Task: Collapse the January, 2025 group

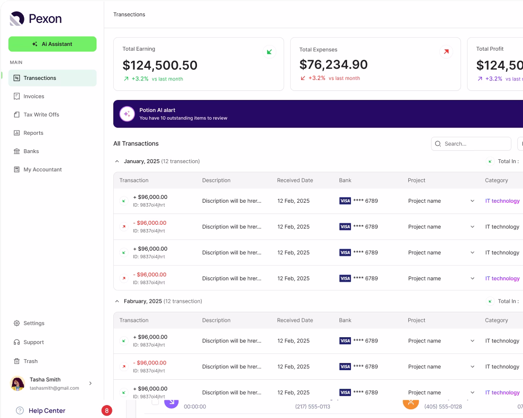Action: click(117, 162)
